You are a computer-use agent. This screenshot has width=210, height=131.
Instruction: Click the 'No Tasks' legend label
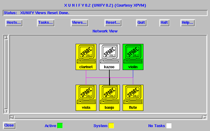pyautogui.click(x=157, y=126)
